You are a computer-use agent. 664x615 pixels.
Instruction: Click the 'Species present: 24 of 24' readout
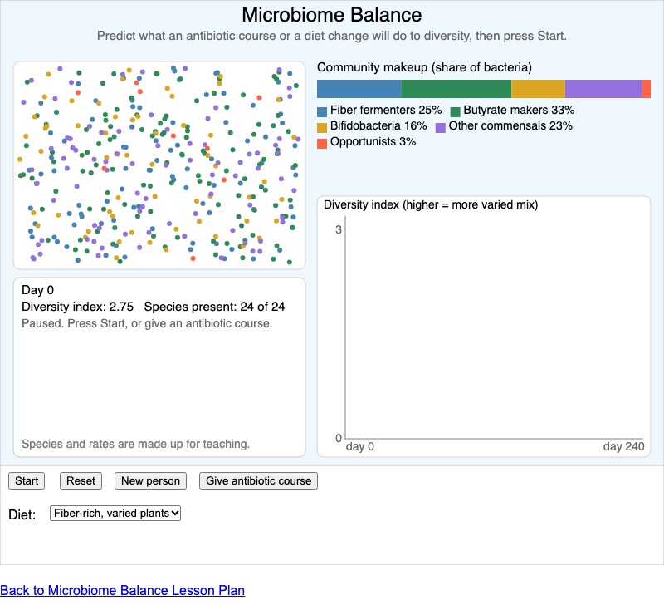pyautogui.click(x=214, y=307)
